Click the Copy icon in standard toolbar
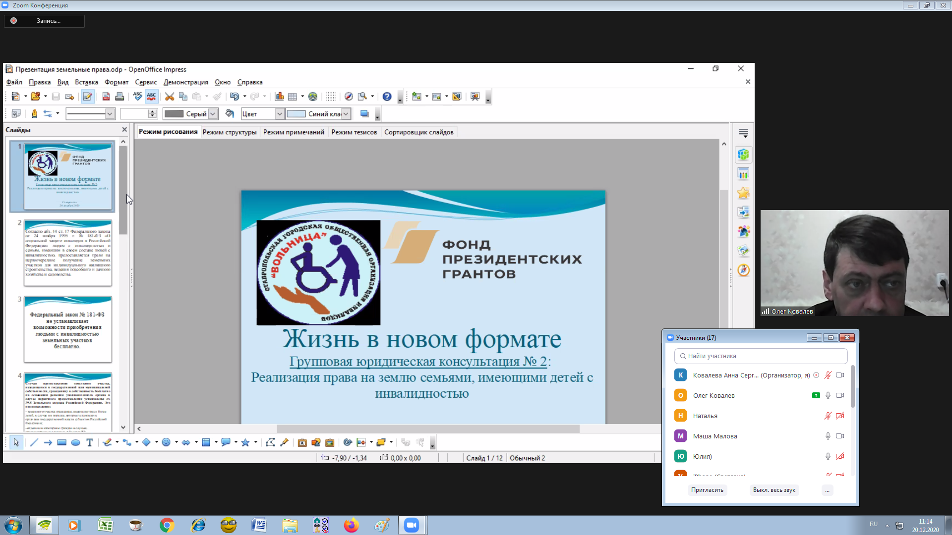952x535 pixels. pyautogui.click(x=183, y=97)
